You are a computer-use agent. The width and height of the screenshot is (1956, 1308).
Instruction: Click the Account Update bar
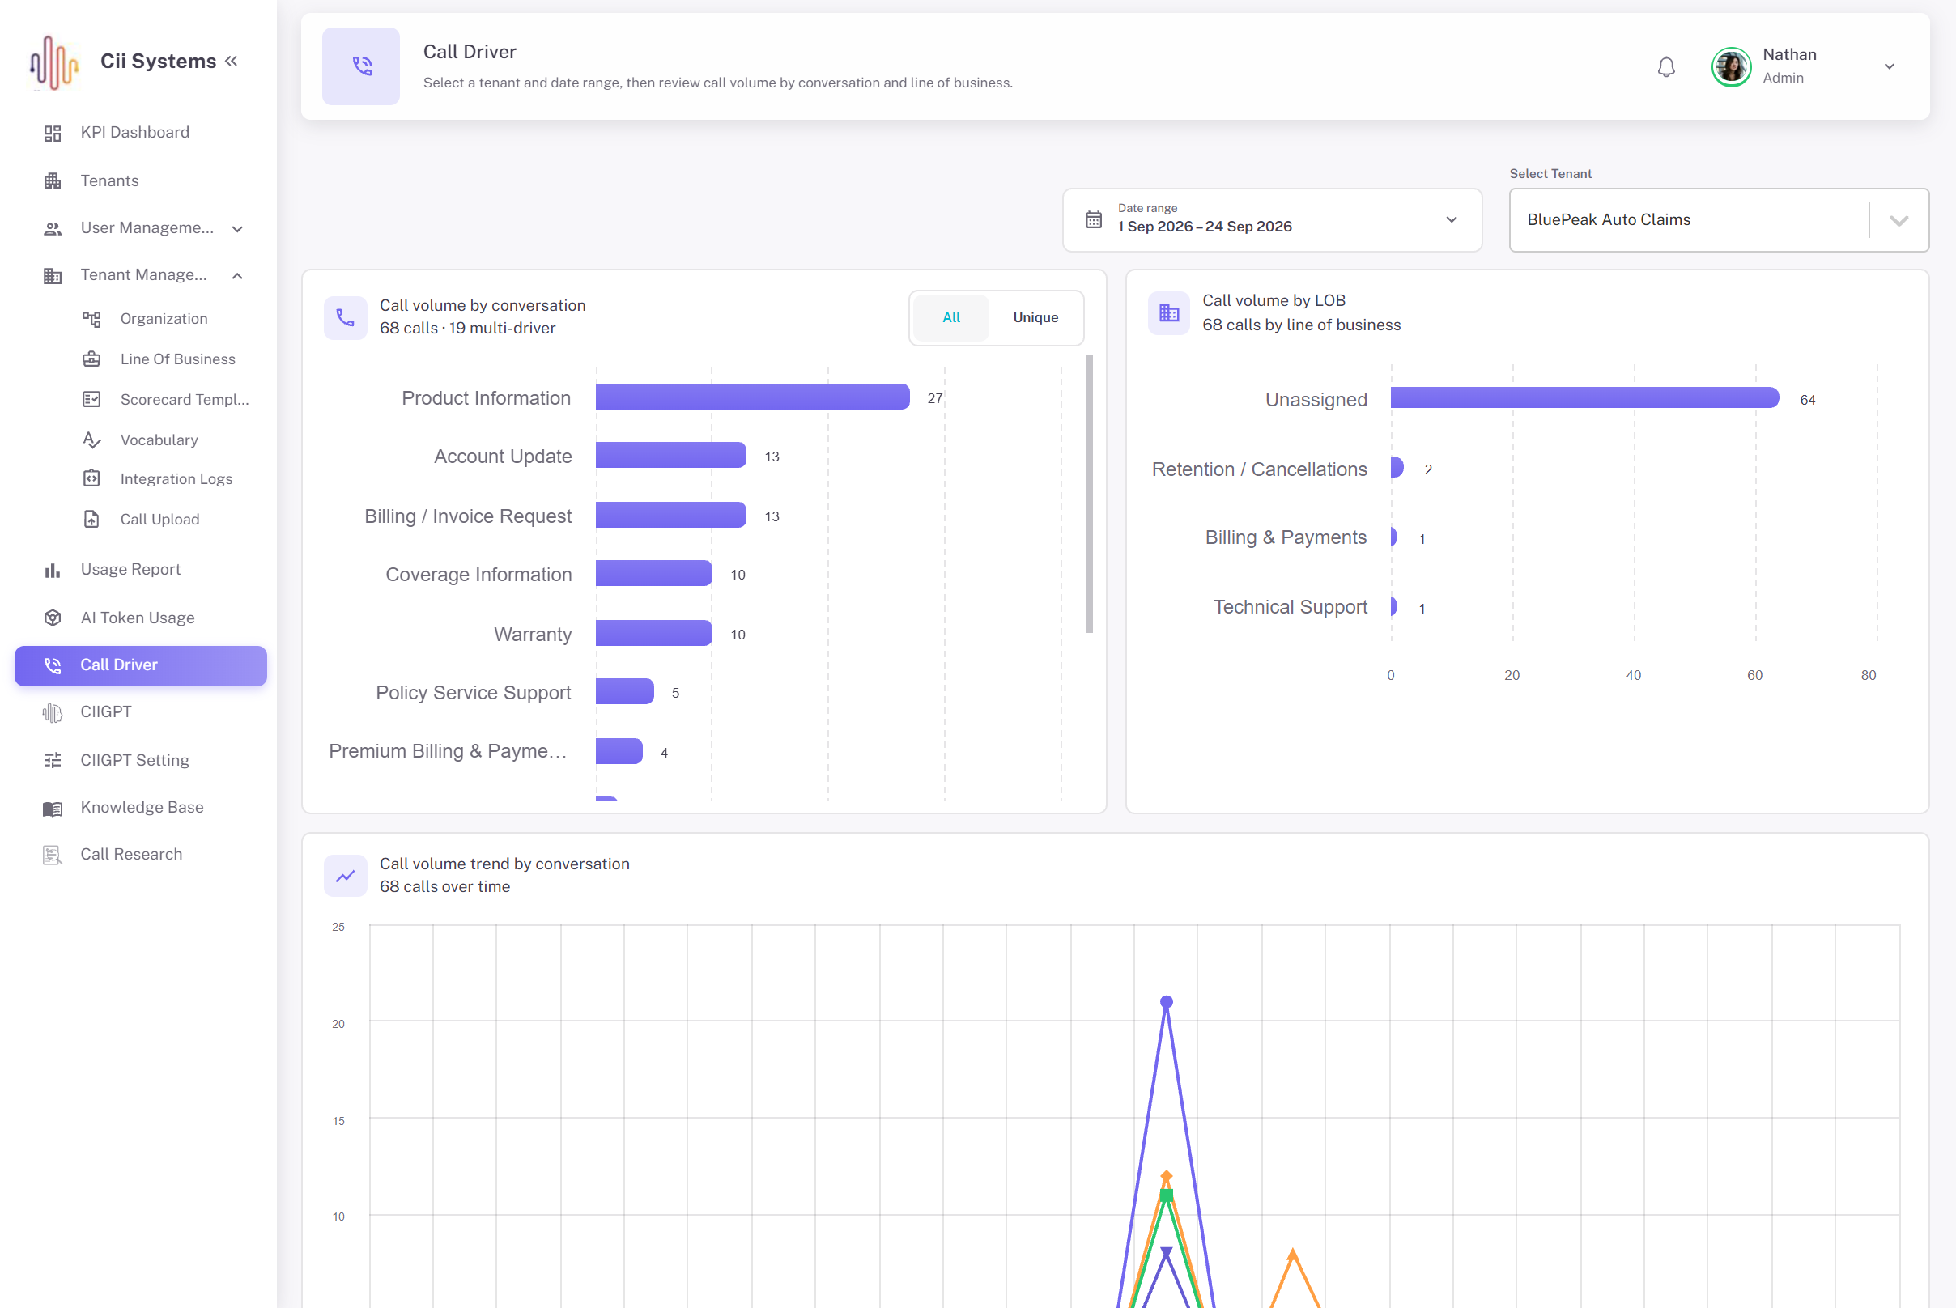pos(671,456)
